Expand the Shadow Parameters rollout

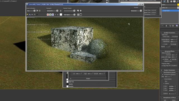pyautogui.click(x=169, y=70)
